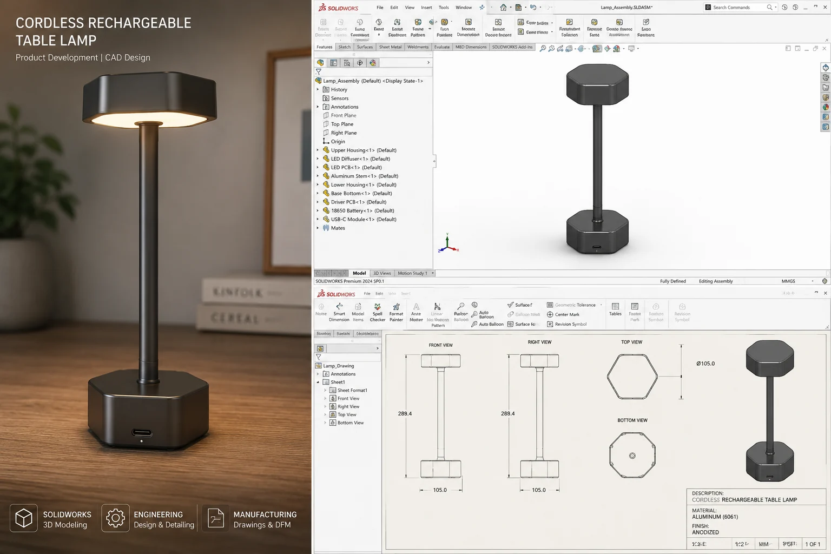The width and height of the screenshot is (831, 554).
Task: Click the Geometric Tolerance tool
Action: tap(571, 305)
